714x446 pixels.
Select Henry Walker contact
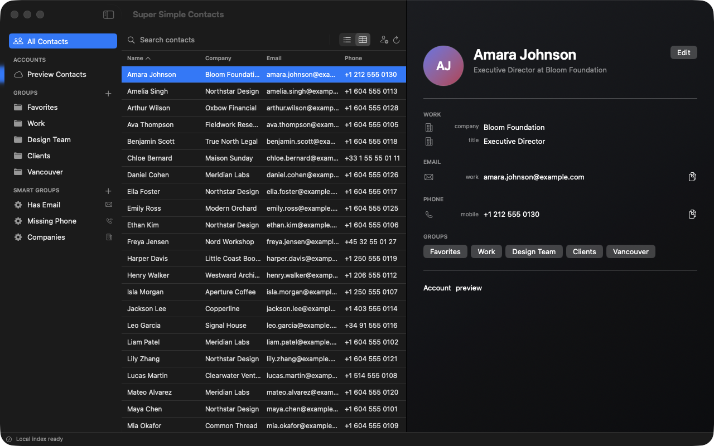point(264,275)
